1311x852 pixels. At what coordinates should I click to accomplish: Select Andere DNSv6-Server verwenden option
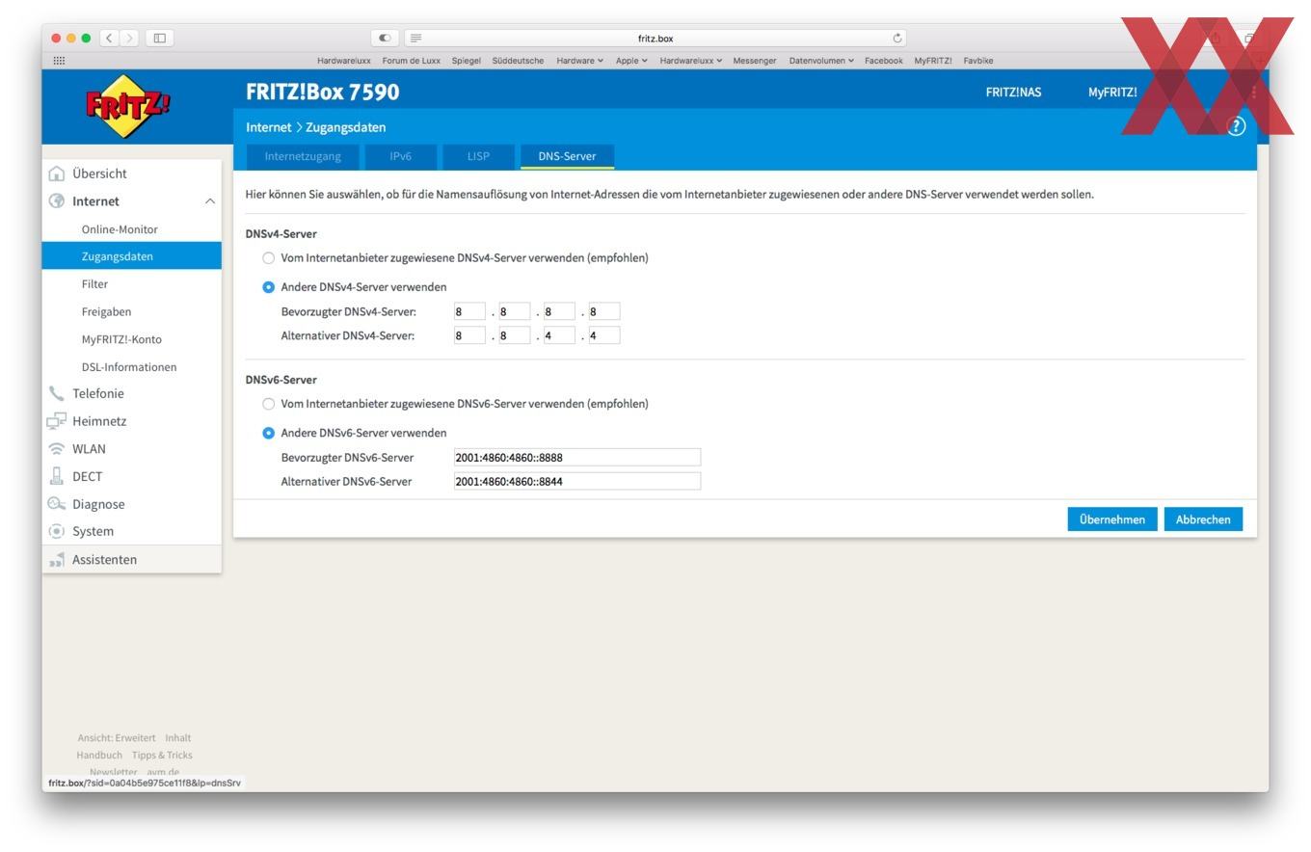tap(269, 433)
